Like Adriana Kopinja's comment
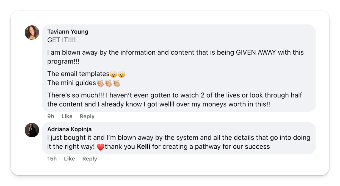Viewport: 340px width, 186px height. 69,159
